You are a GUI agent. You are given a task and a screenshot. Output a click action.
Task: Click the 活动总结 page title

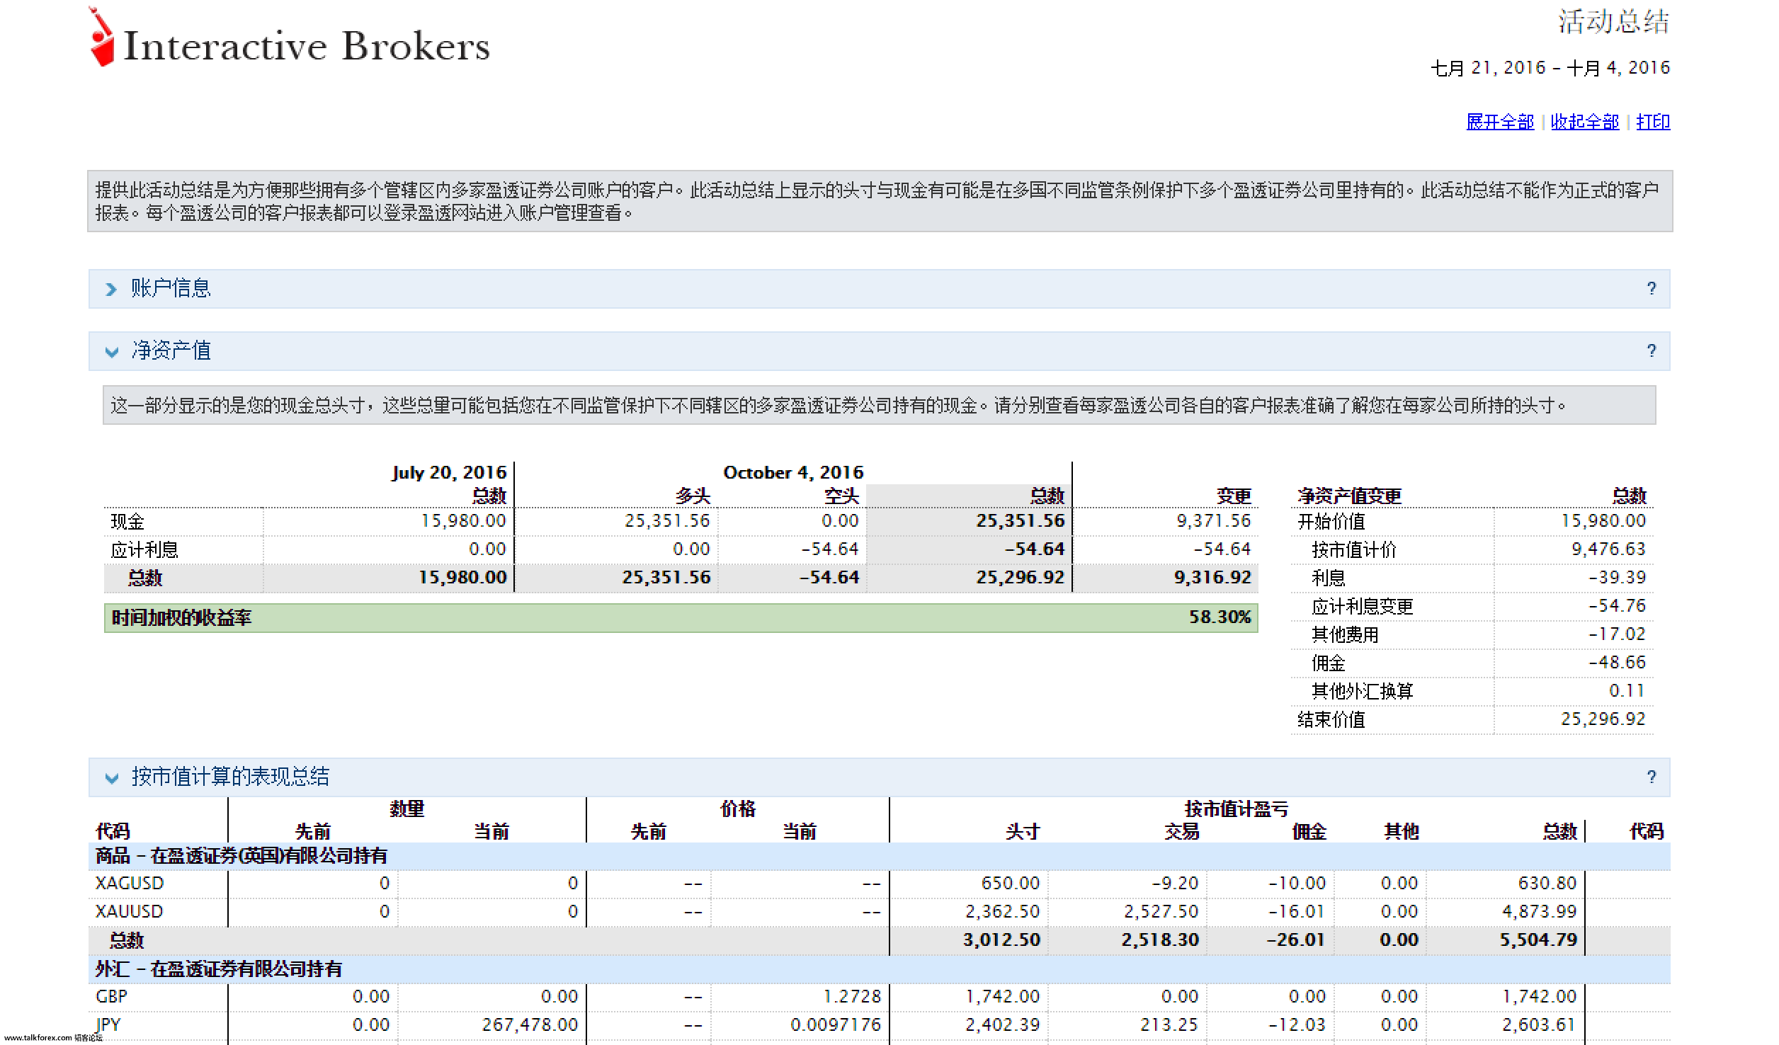coord(1613,22)
